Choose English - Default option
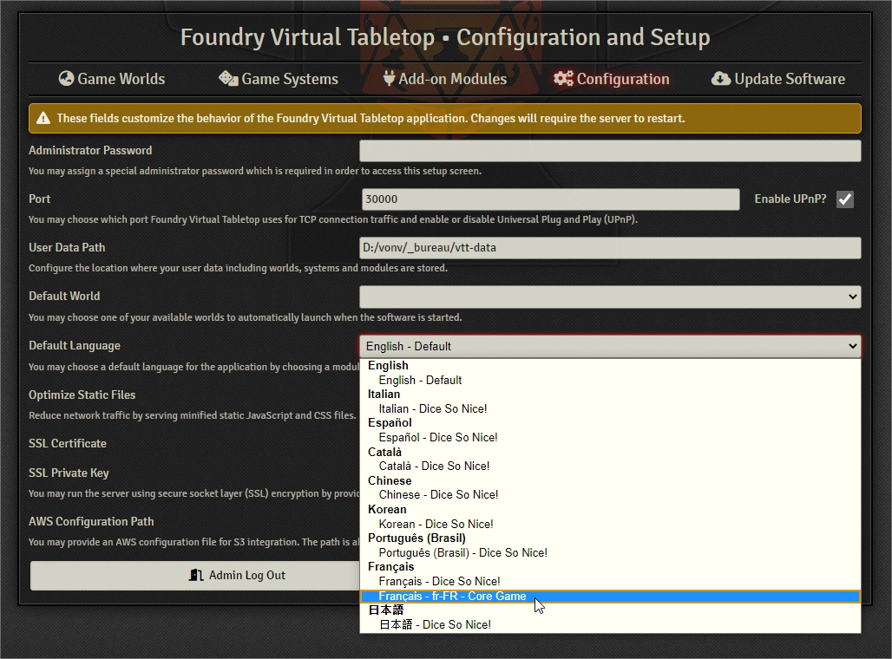892x659 pixels. [x=610, y=380]
